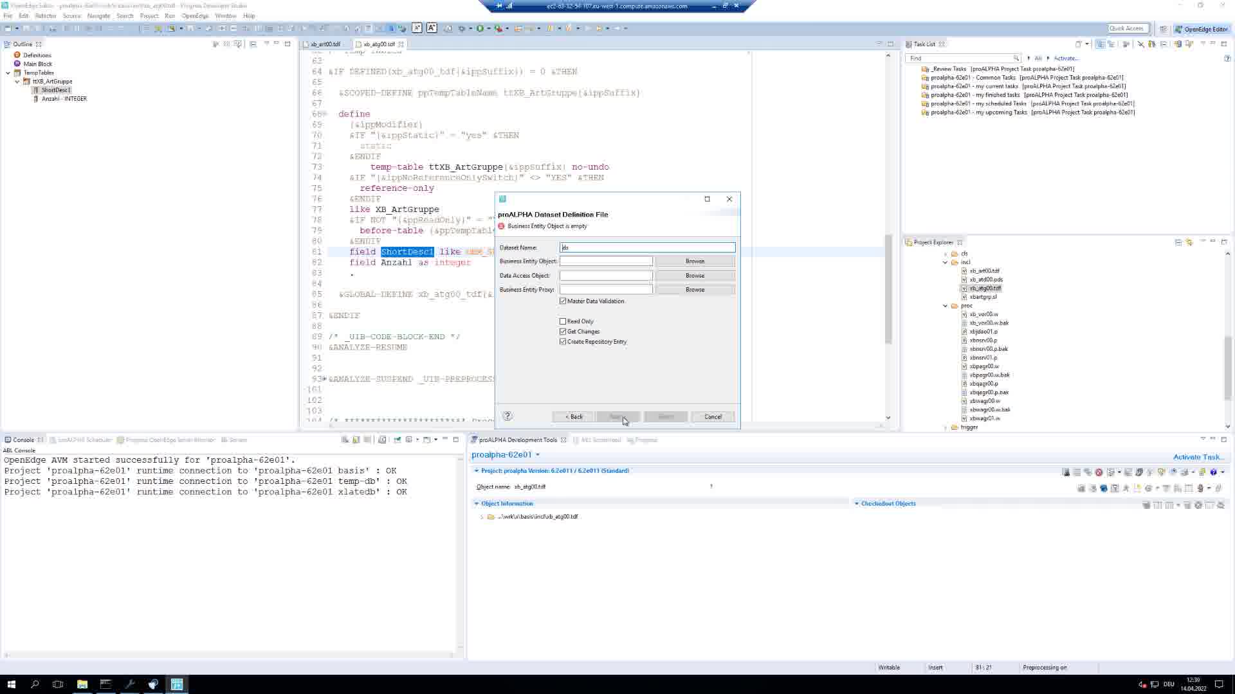Click the debug bug icon in main toolbar
The width and height of the screenshot is (1235, 694).
[461, 28]
